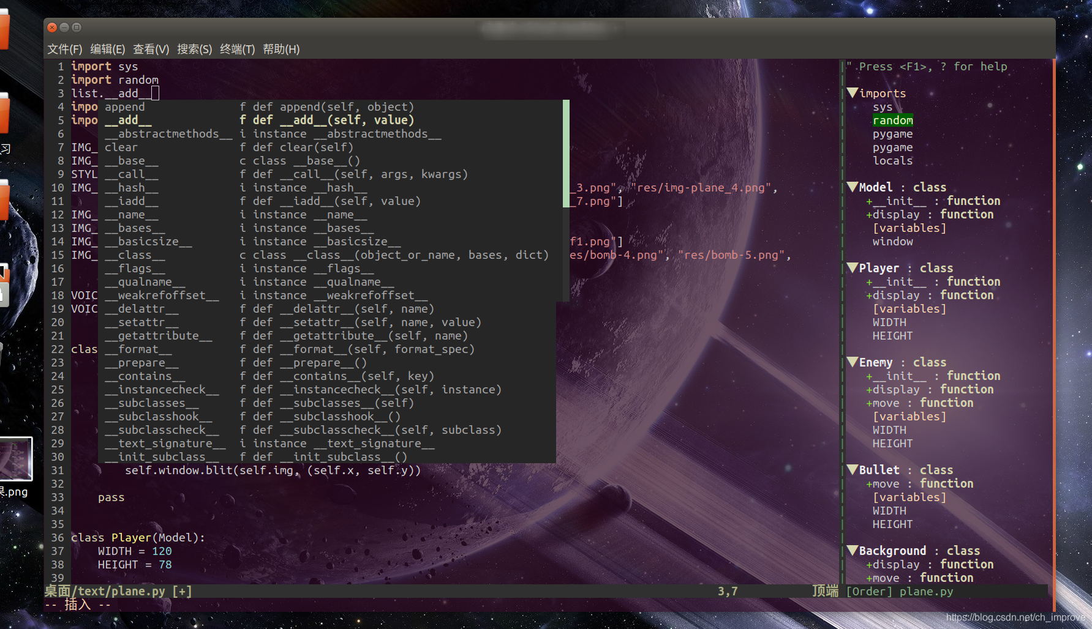
Task: Choose __getattribute__ from completion popup
Action: (x=327, y=335)
